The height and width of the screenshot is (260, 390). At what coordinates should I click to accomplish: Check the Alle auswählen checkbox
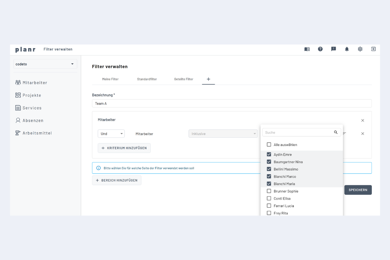(269, 145)
